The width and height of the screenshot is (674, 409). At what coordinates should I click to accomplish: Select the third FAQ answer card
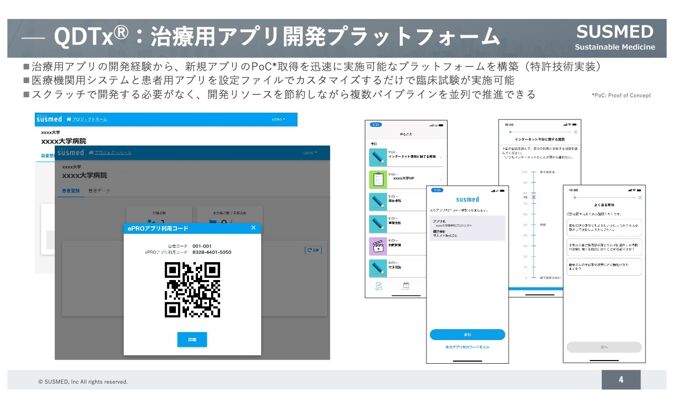point(604,266)
